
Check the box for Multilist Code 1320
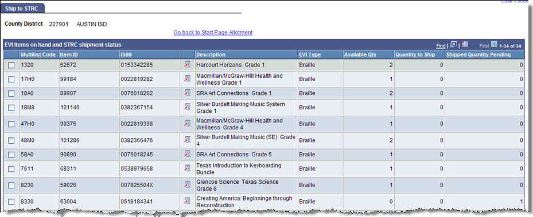(x=11, y=65)
